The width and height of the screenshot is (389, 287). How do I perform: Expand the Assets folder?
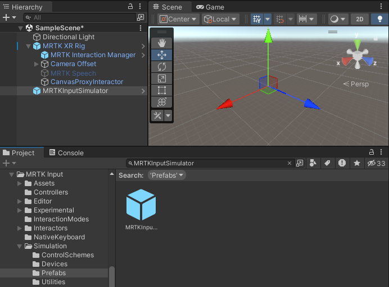pyautogui.click(x=19, y=184)
